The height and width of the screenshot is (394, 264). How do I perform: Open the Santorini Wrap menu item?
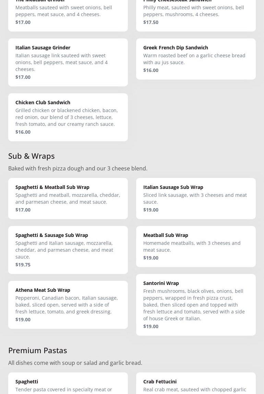tap(196, 305)
